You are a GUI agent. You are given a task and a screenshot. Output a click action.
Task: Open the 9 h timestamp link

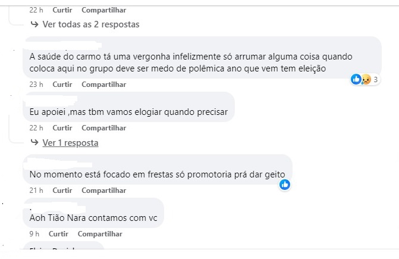pyautogui.click(x=34, y=234)
